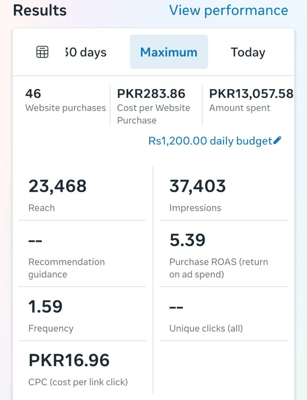
Task: Click the PKR283.86 cost value
Action: click(151, 93)
